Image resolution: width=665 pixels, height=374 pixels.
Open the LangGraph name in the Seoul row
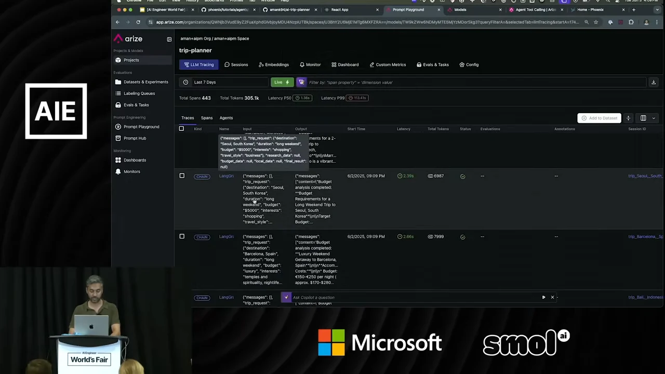(227, 176)
